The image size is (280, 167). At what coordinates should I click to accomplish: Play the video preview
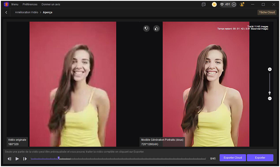point(17,159)
